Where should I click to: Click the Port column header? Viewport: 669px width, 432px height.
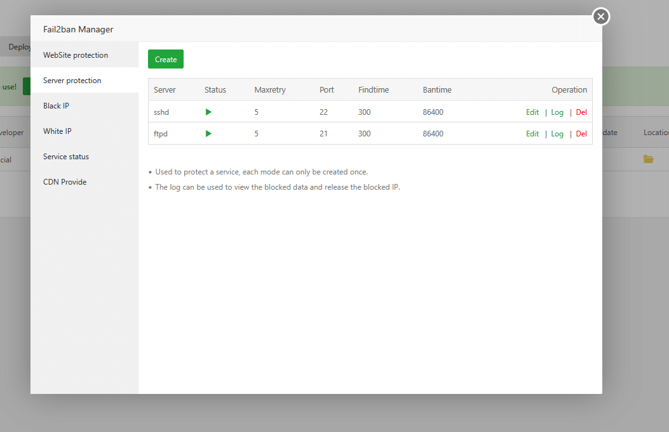tap(327, 89)
